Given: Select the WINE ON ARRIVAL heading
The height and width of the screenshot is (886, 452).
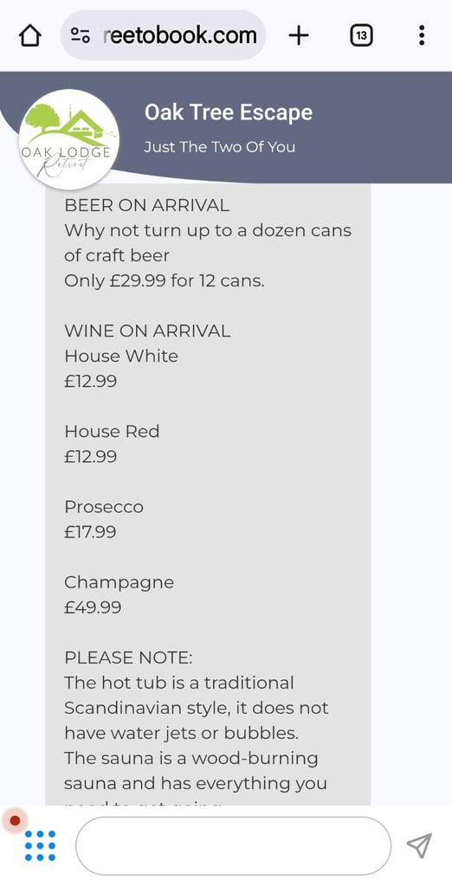Looking at the screenshot, I should tap(148, 331).
